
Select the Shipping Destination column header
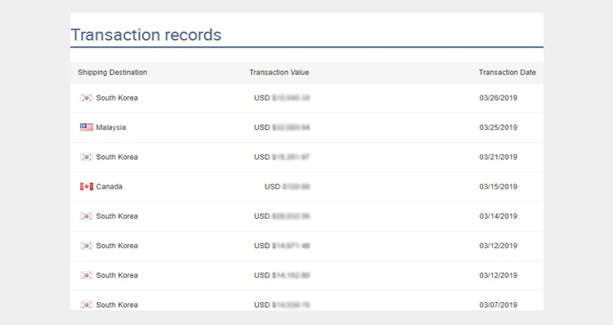click(x=112, y=72)
